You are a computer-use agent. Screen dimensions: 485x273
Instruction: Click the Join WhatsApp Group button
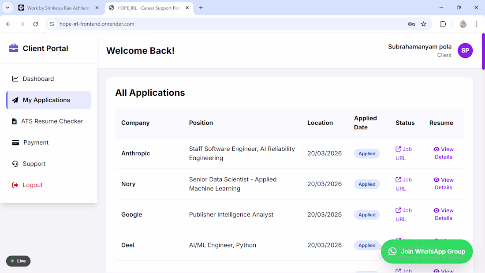[x=426, y=251]
